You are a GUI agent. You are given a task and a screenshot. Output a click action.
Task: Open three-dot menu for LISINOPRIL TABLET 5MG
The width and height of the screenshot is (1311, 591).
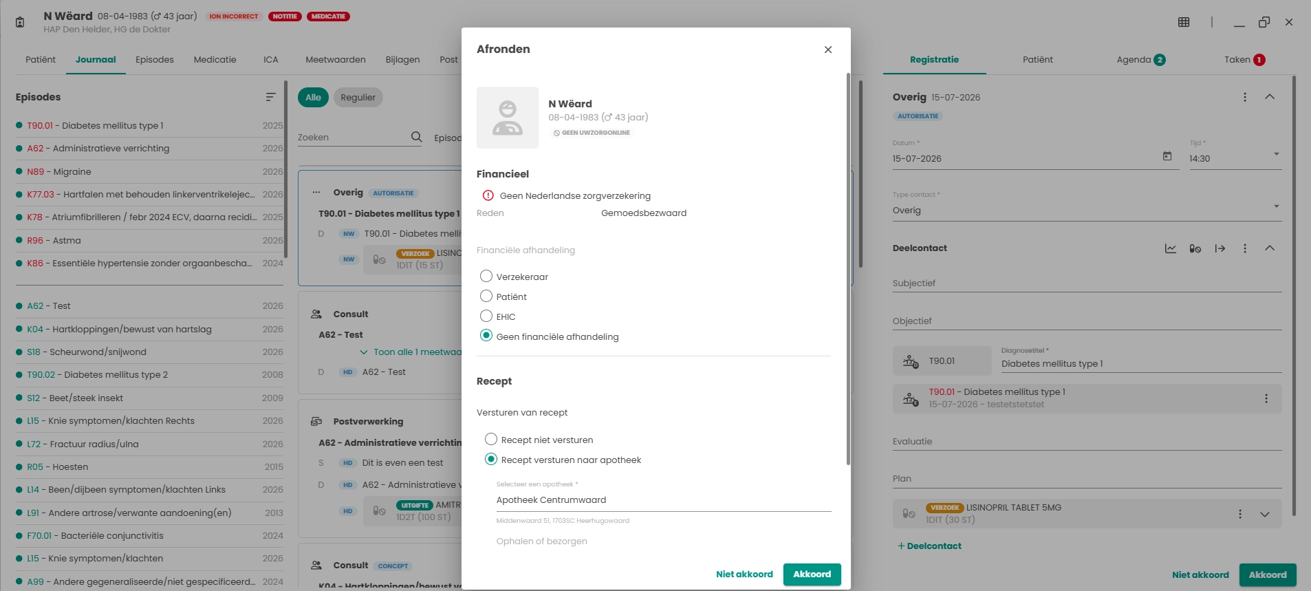click(1240, 514)
